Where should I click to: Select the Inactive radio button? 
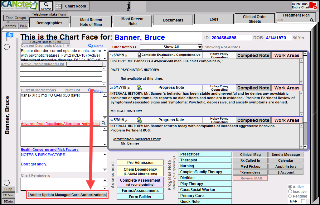pos(291,191)
